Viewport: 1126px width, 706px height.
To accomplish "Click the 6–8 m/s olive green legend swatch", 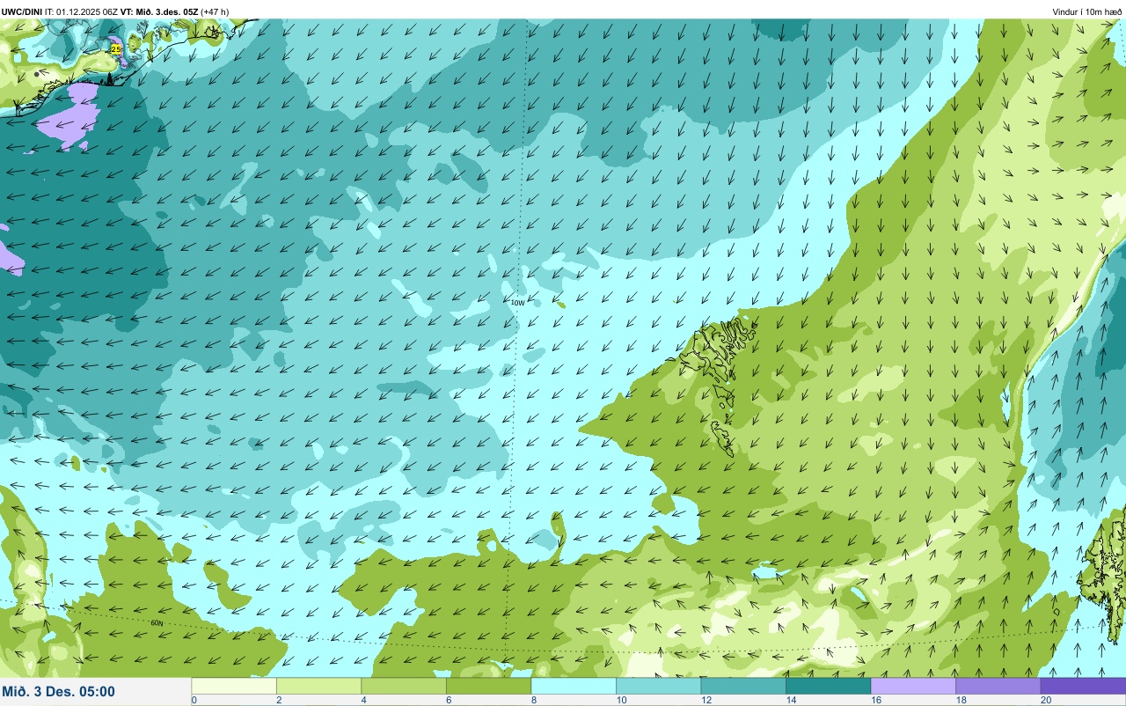I will pos(488,686).
